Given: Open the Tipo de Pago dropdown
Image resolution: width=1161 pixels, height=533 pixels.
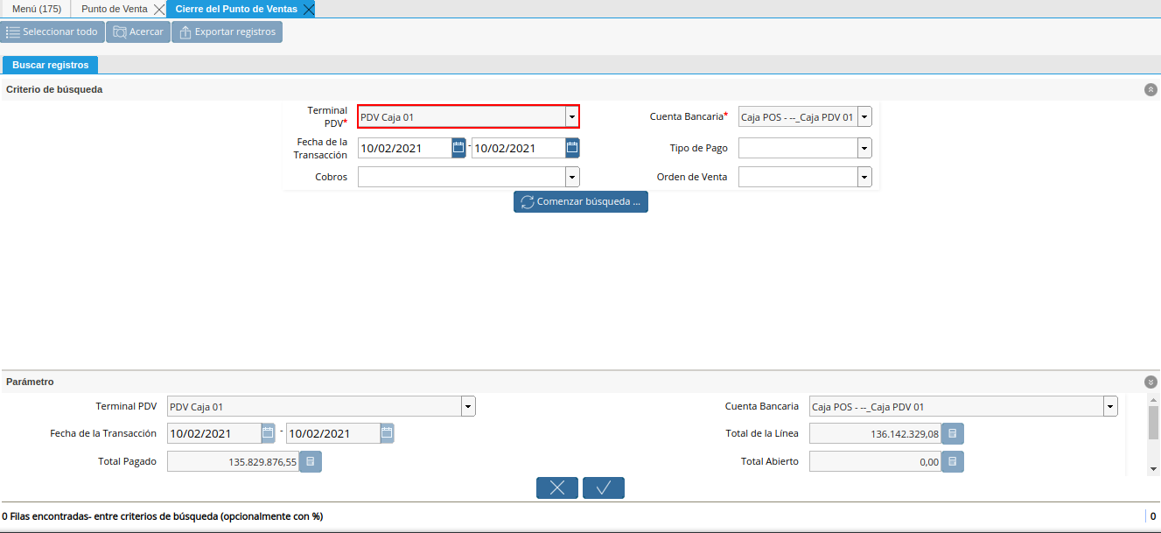Looking at the screenshot, I should click(x=864, y=148).
